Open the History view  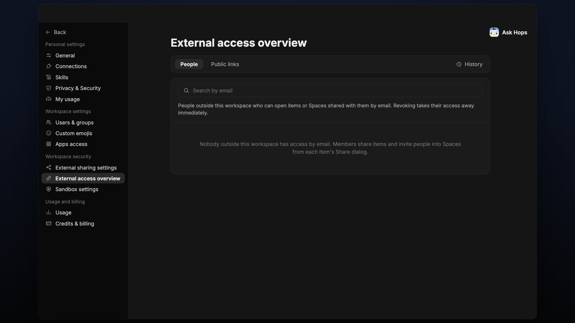click(x=469, y=64)
